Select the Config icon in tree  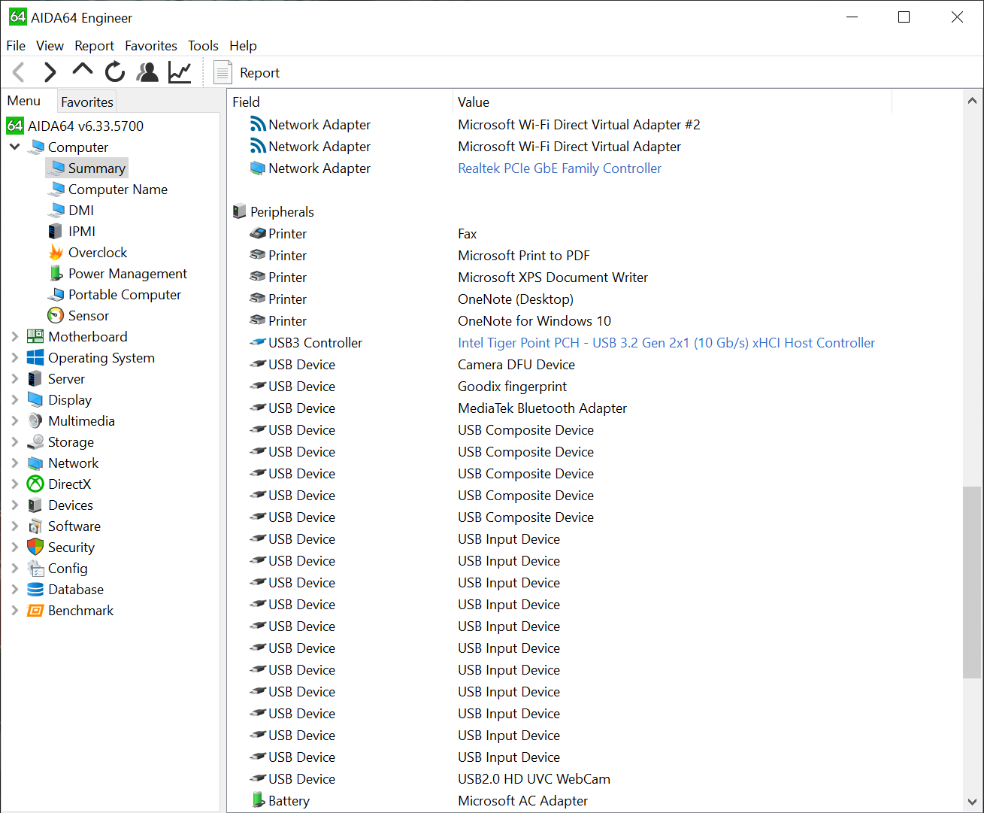pyautogui.click(x=35, y=568)
